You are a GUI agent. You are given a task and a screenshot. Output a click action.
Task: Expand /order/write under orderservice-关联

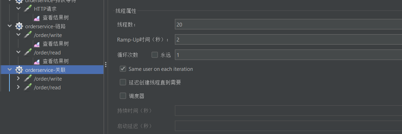[x=18, y=78]
